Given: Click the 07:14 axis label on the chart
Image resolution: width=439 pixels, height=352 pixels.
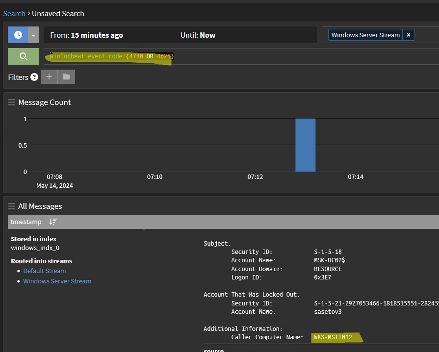Looking at the screenshot, I should [356, 177].
